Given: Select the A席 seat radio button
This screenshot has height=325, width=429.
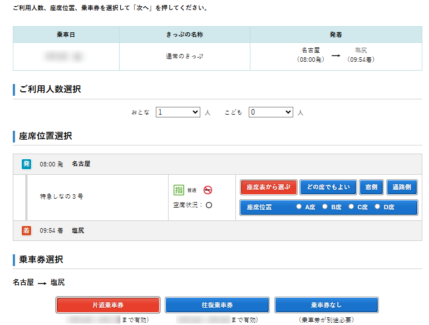Looking at the screenshot, I should pos(299,207).
